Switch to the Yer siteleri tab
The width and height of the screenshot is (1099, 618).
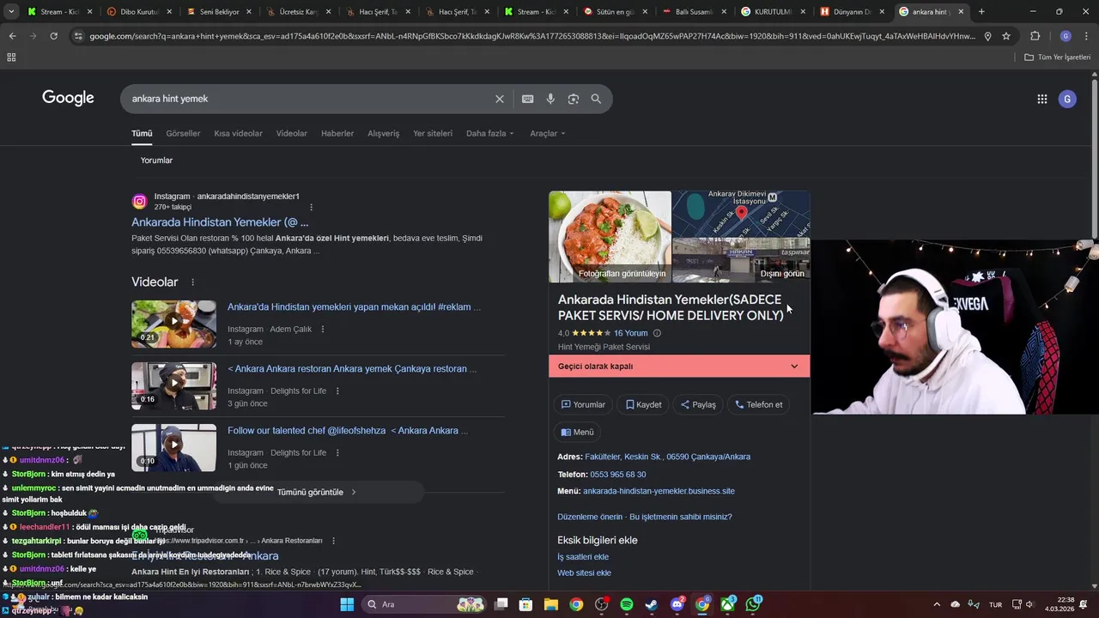tap(433, 134)
